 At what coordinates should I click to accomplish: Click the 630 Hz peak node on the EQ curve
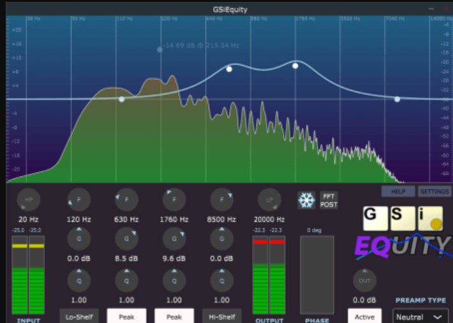[x=229, y=69]
